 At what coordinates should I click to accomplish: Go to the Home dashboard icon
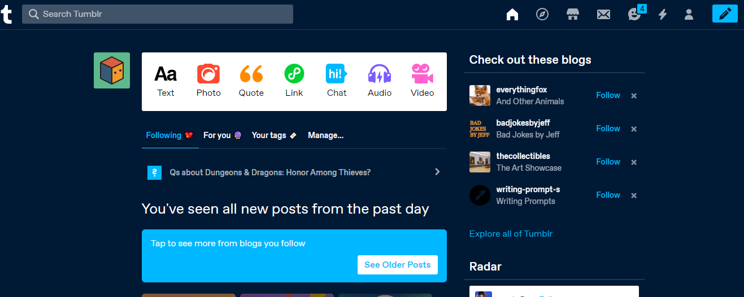(x=512, y=15)
